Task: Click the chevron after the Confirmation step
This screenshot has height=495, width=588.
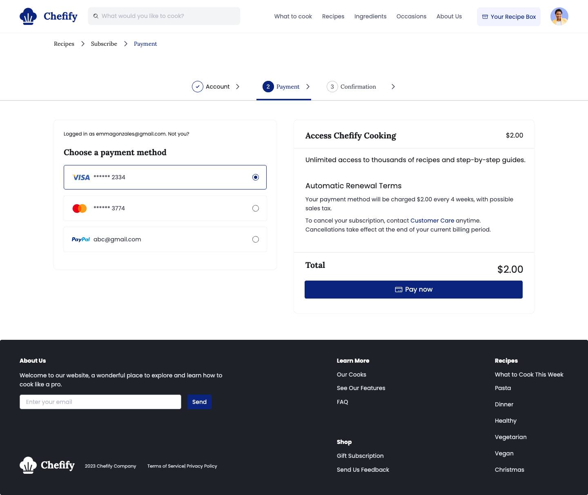Action: pyautogui.click(x=393, y=87)
